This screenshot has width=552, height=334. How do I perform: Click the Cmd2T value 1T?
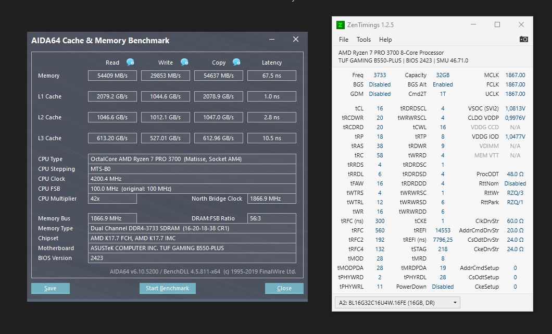click(x=443, y=94)
